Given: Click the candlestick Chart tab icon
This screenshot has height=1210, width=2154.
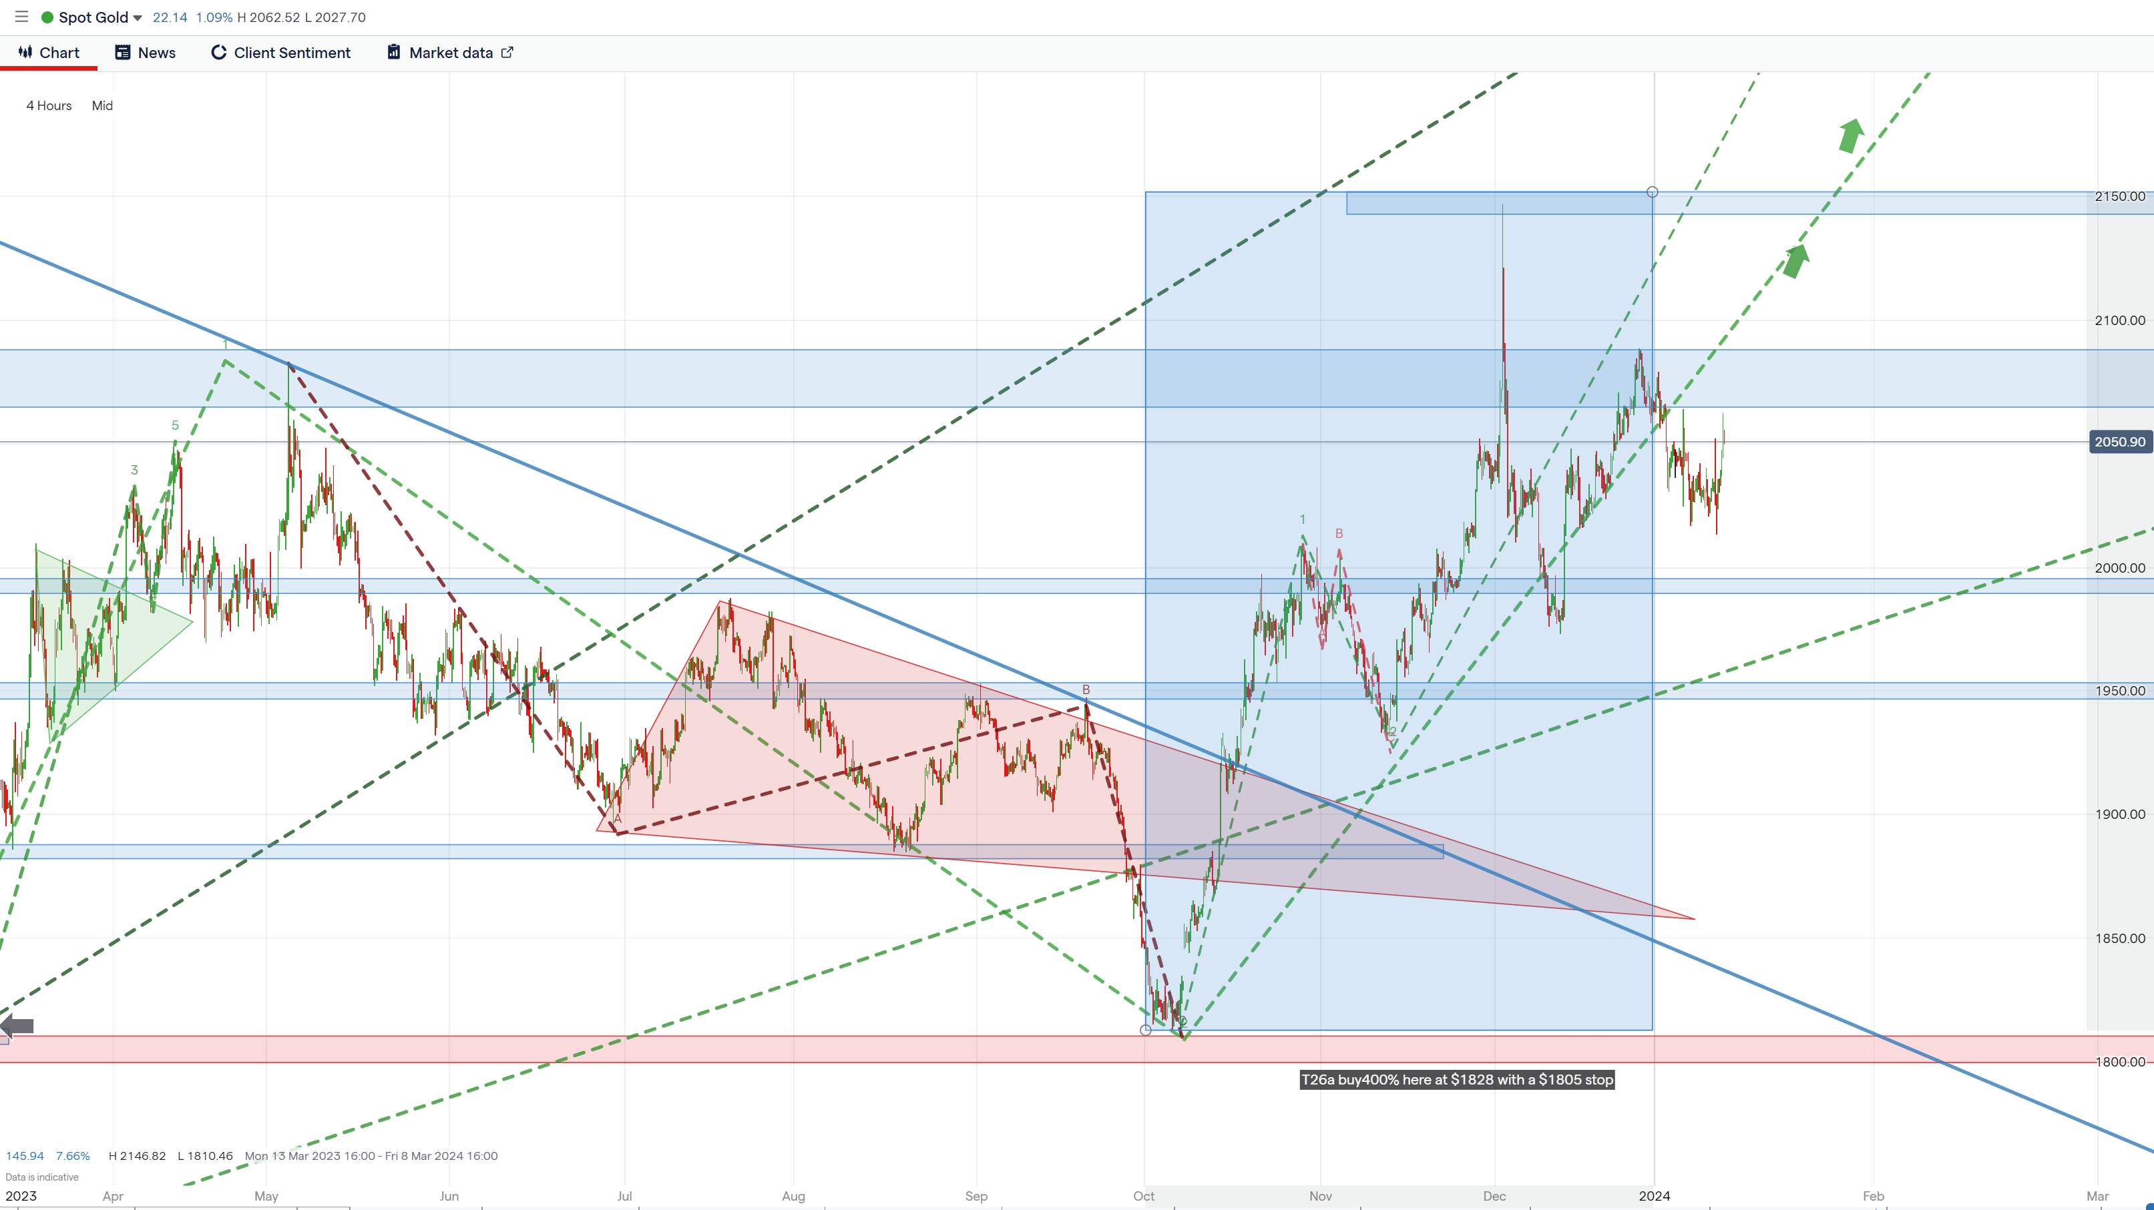Looking at the screenshot, I should (x=25, y=52).
